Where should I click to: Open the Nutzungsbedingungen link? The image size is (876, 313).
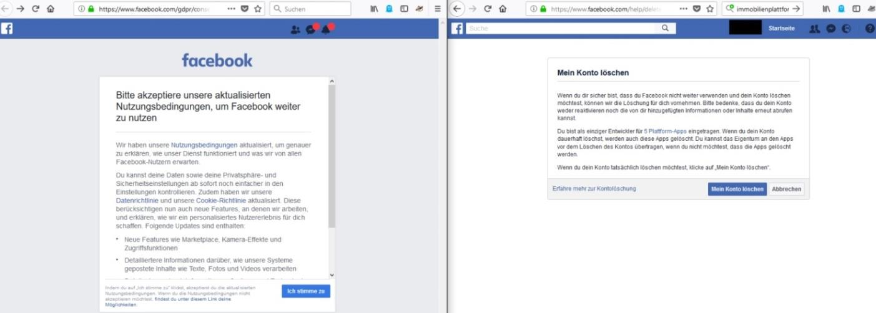pos(204,145)
